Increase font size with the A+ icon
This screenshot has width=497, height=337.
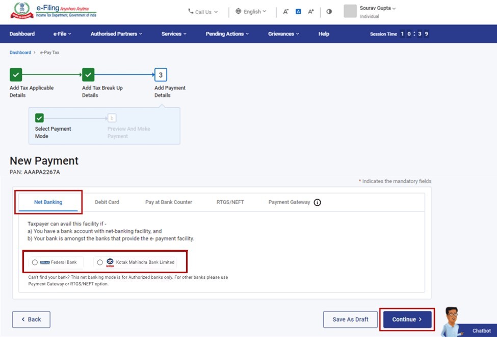click(311, 12)
